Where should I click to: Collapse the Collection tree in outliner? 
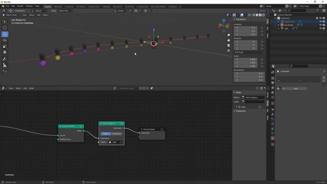point(275,18)
